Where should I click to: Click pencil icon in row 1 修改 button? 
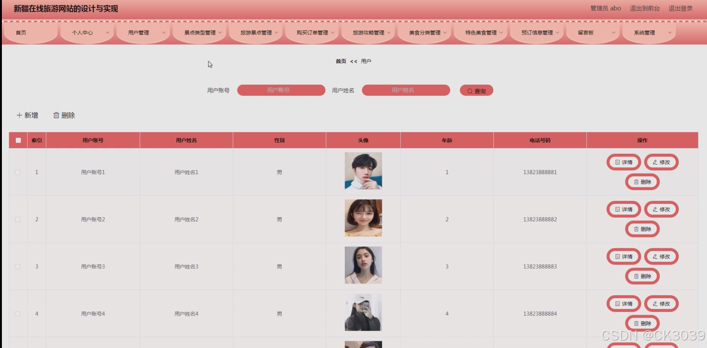pyautogui.click(x=655, y=162)
